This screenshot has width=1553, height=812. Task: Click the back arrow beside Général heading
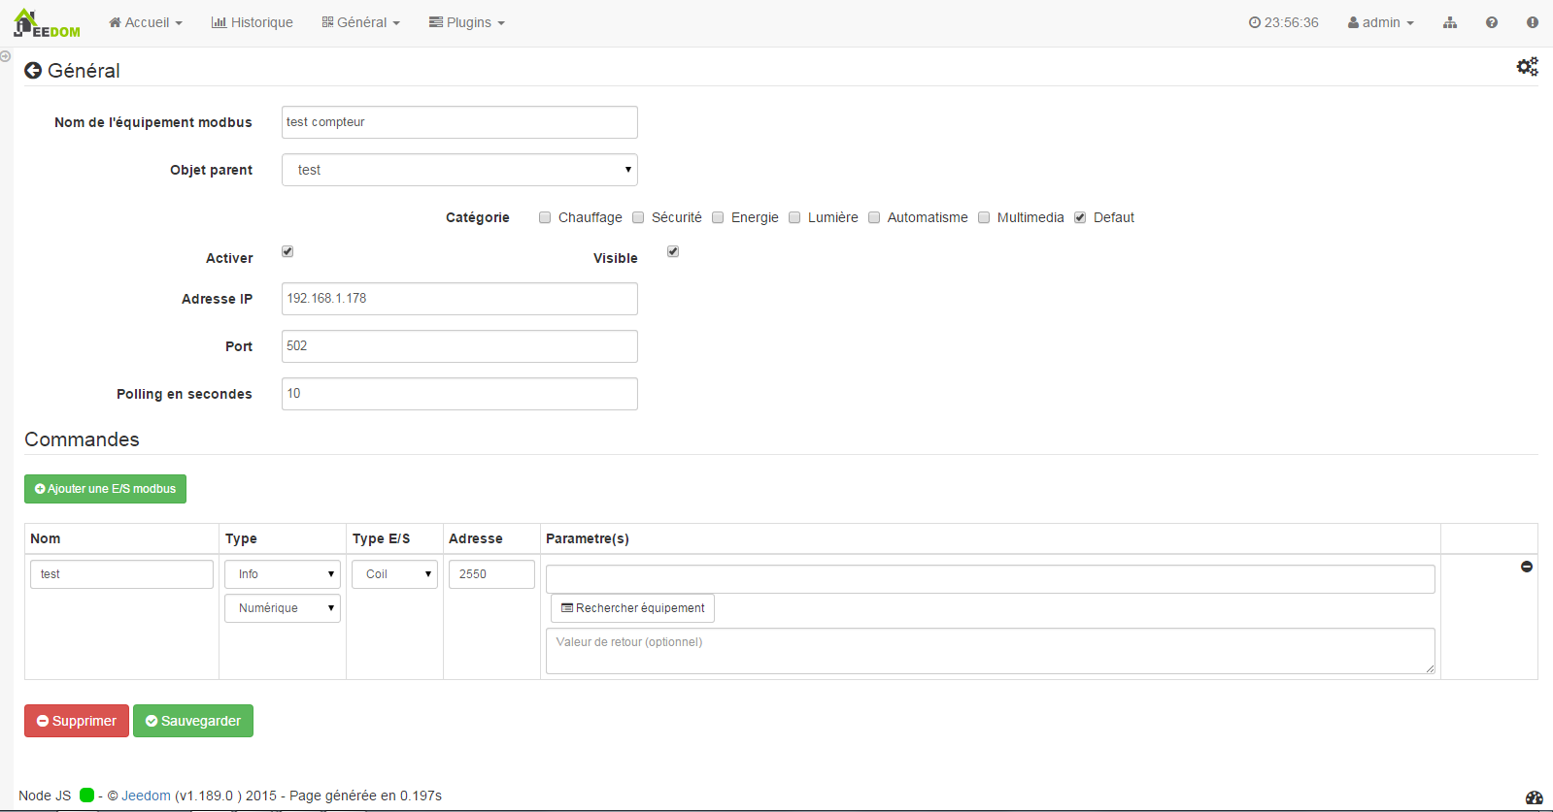33,71
